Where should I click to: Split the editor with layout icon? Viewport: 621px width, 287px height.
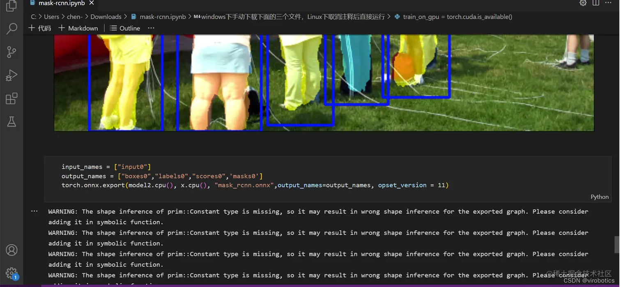tap(596, 3)
